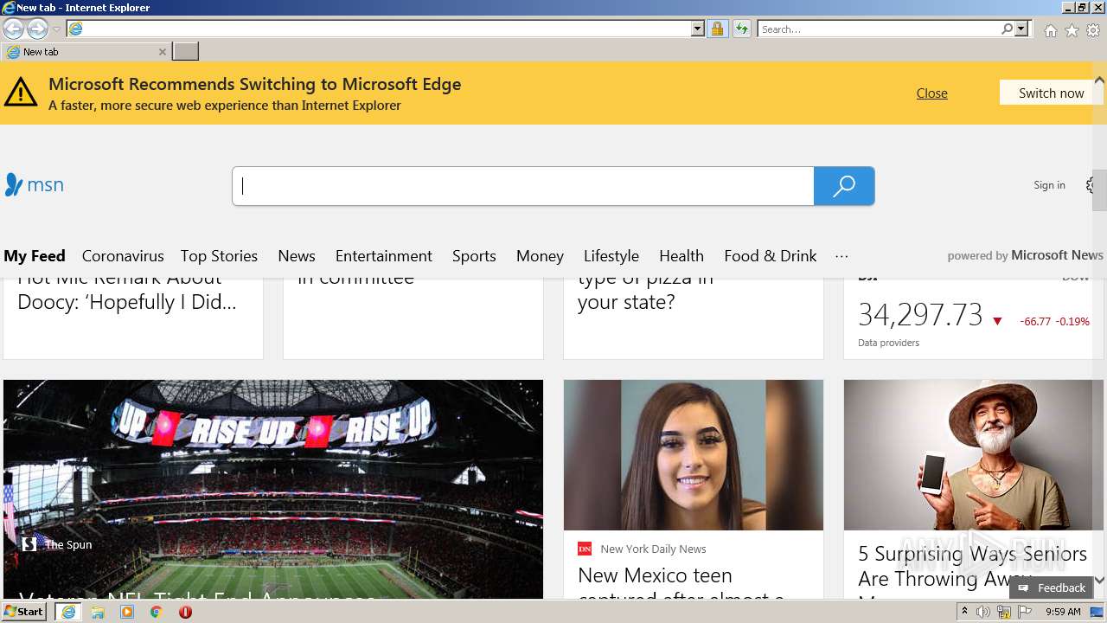1107x623 pixels.
Task: Open the search provider dropdown arrow
Action: [1021, 29]
